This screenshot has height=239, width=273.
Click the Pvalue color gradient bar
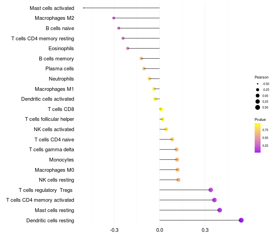click(x=258, y=138)
